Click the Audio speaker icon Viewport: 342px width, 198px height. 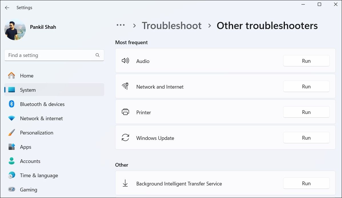(x=125, y=61)
